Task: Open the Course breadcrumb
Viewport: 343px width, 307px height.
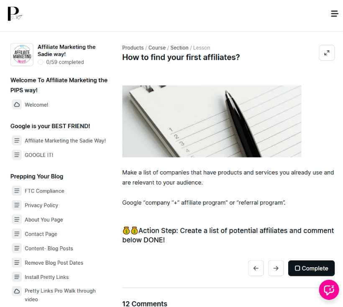Action: pyautogui.click(x=157, y=48)
